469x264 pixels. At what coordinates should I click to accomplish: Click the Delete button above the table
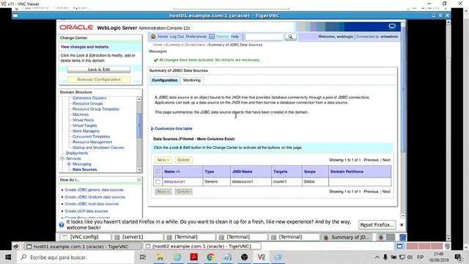click(184, 160)
